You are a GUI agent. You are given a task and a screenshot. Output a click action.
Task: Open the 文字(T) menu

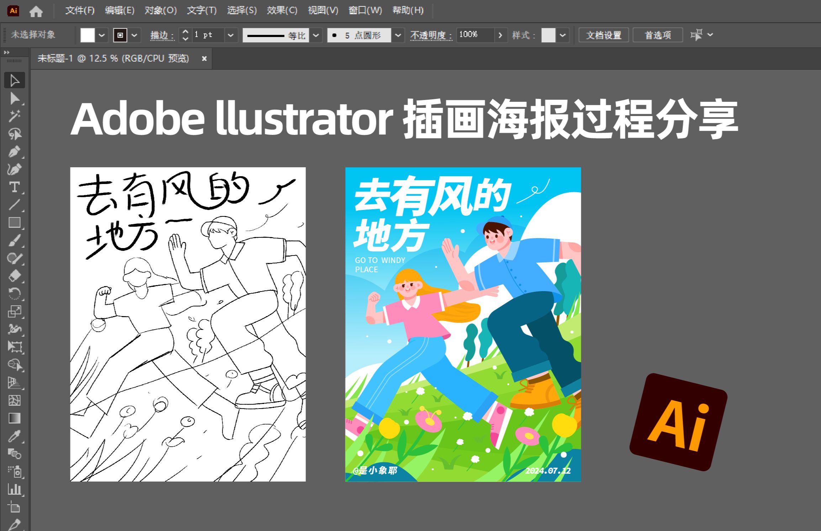click(x=202, y=11)
